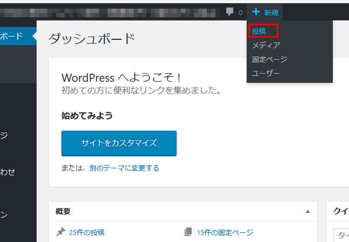The image size is (349, 242).
Task: Open the 15件の固定ページ link
Action: pyautogui.click(x=225, y=232)
